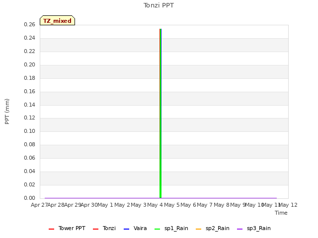Click the PPT (mm) axis label
The height and width of the screenshot is (238, 318).
[7, 111]
